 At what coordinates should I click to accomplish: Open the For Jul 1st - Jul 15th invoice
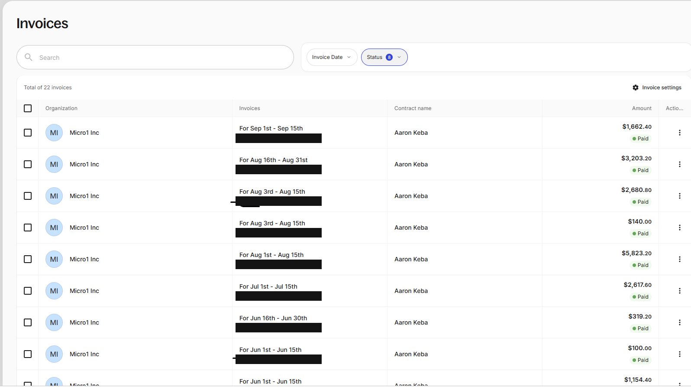click(x=268, y=286)
